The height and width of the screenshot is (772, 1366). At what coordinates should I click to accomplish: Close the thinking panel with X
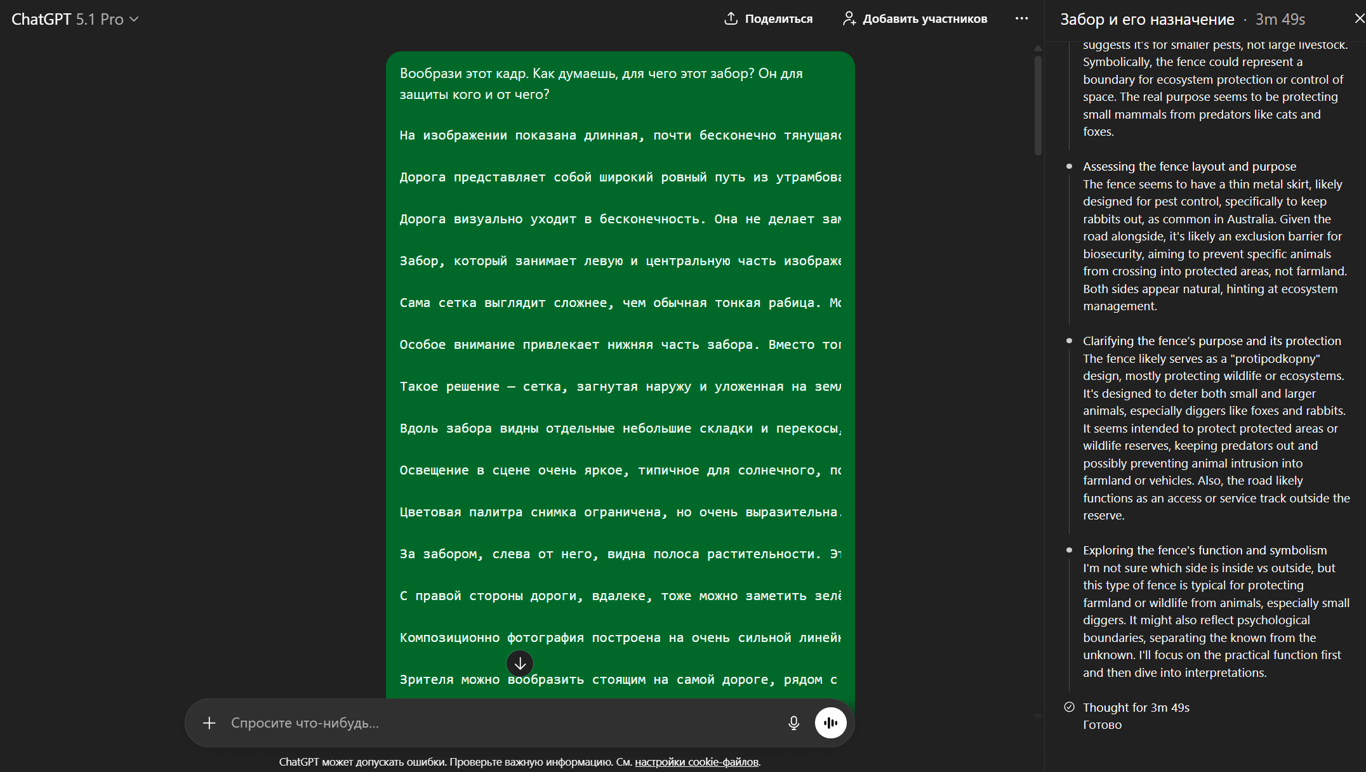(x=1359, y=19)
